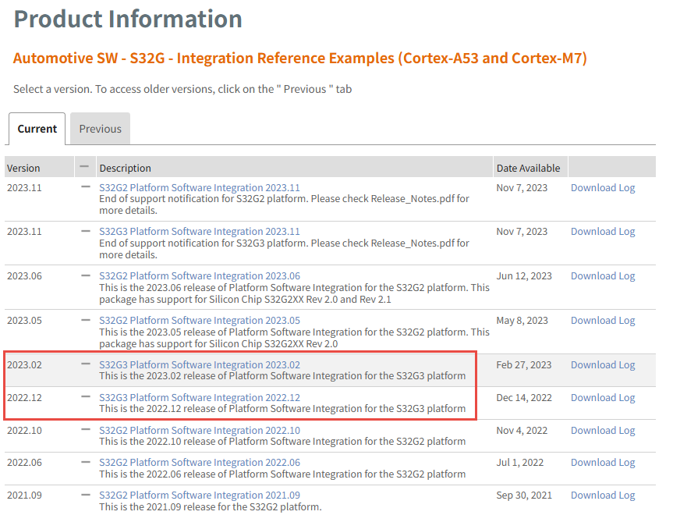The width and height of the screenshot is (673, 515).
Task: Open Download Log for S32G3 2023.11
Action: click(603, 232)
